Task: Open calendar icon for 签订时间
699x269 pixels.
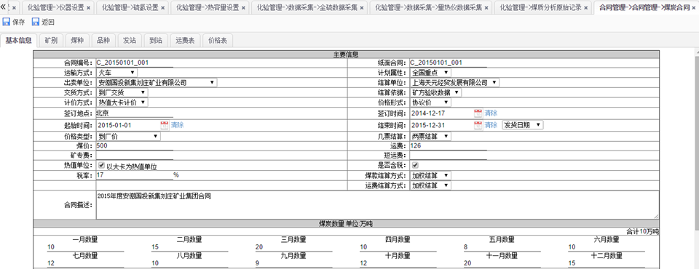Action: [478, 113]
